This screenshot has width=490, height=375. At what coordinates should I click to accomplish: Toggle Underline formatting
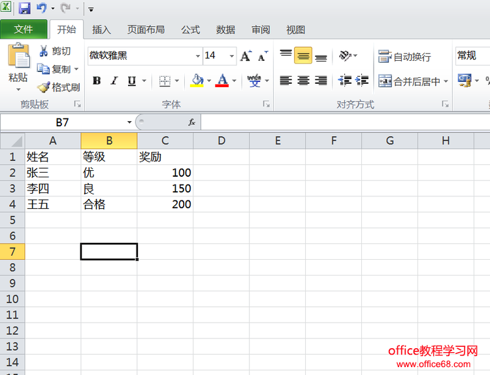click(x=132, y=81)
